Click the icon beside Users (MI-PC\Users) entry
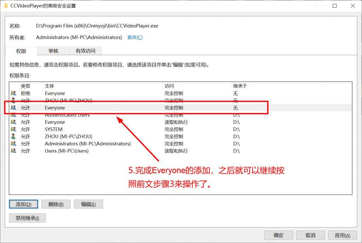362x243 pixels. click(13, 151)
